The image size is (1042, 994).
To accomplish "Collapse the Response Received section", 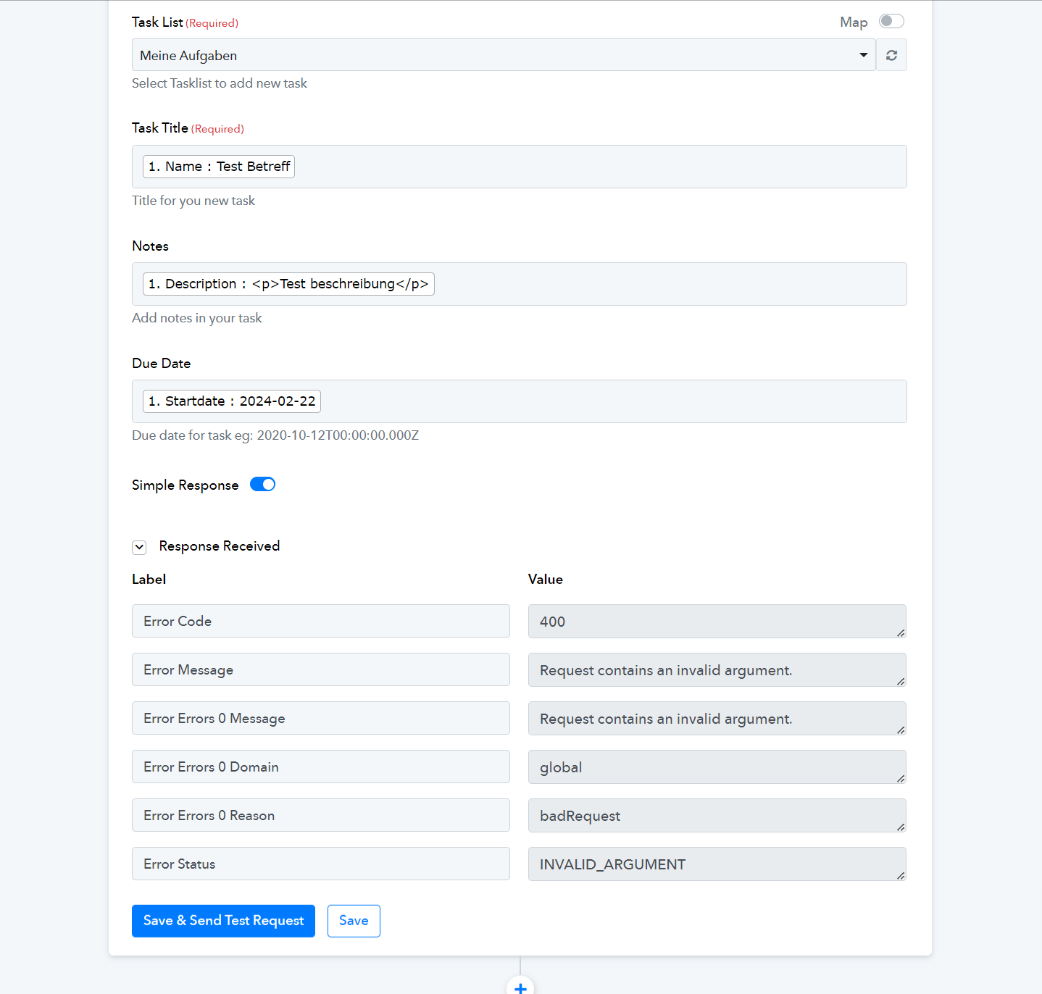I will coord(139,547).
